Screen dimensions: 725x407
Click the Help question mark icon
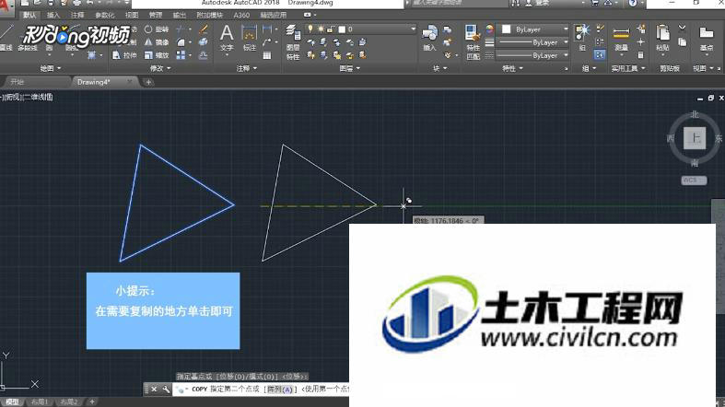coord(633,4)
